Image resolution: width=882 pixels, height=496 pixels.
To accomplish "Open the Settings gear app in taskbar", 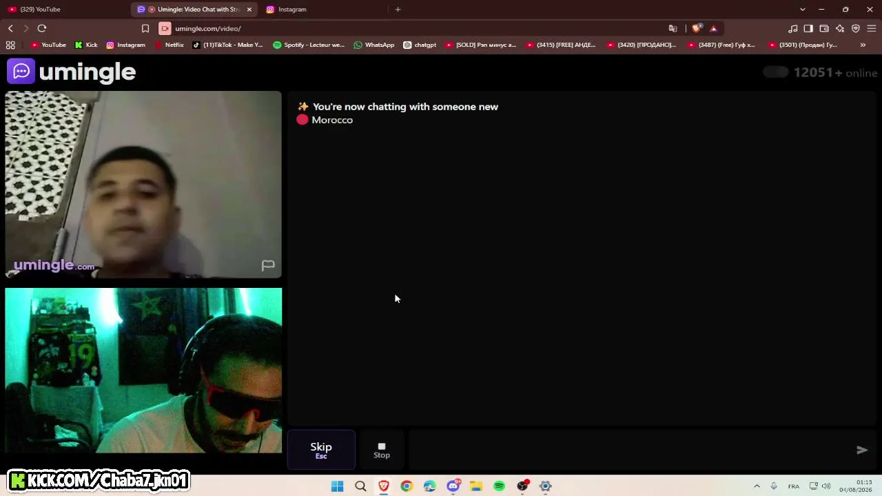I will (x=545, y=486).
